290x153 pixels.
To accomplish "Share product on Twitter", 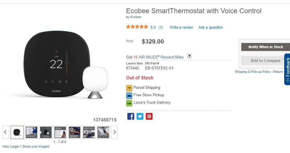I will point(140,116).
